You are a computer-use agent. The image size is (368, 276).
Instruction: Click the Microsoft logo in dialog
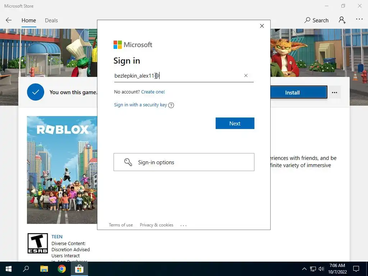click(133, 45)
